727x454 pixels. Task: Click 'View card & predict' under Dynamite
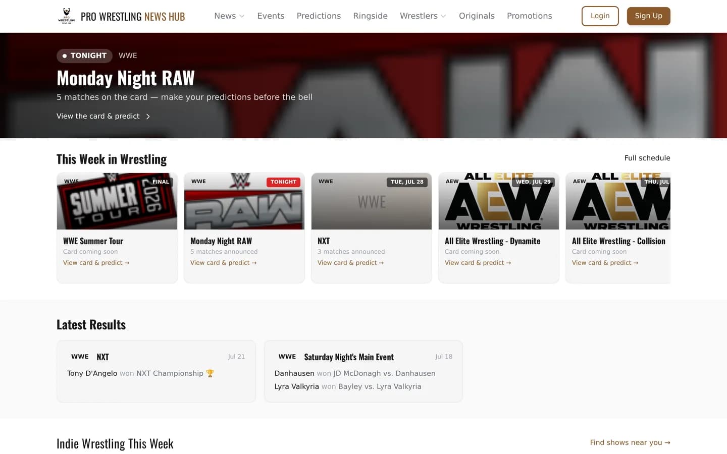click(478, 263)
